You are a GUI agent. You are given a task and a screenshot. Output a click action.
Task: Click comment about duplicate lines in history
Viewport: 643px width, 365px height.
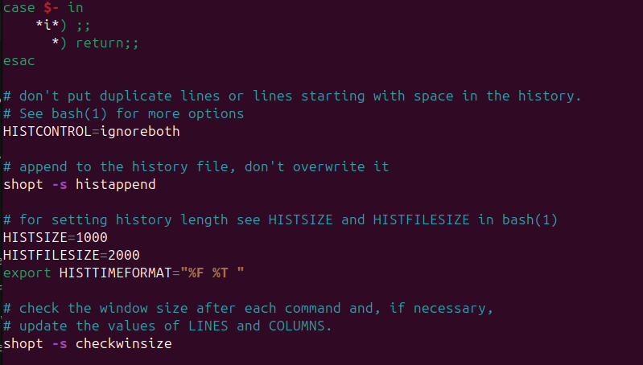(292, 96)
